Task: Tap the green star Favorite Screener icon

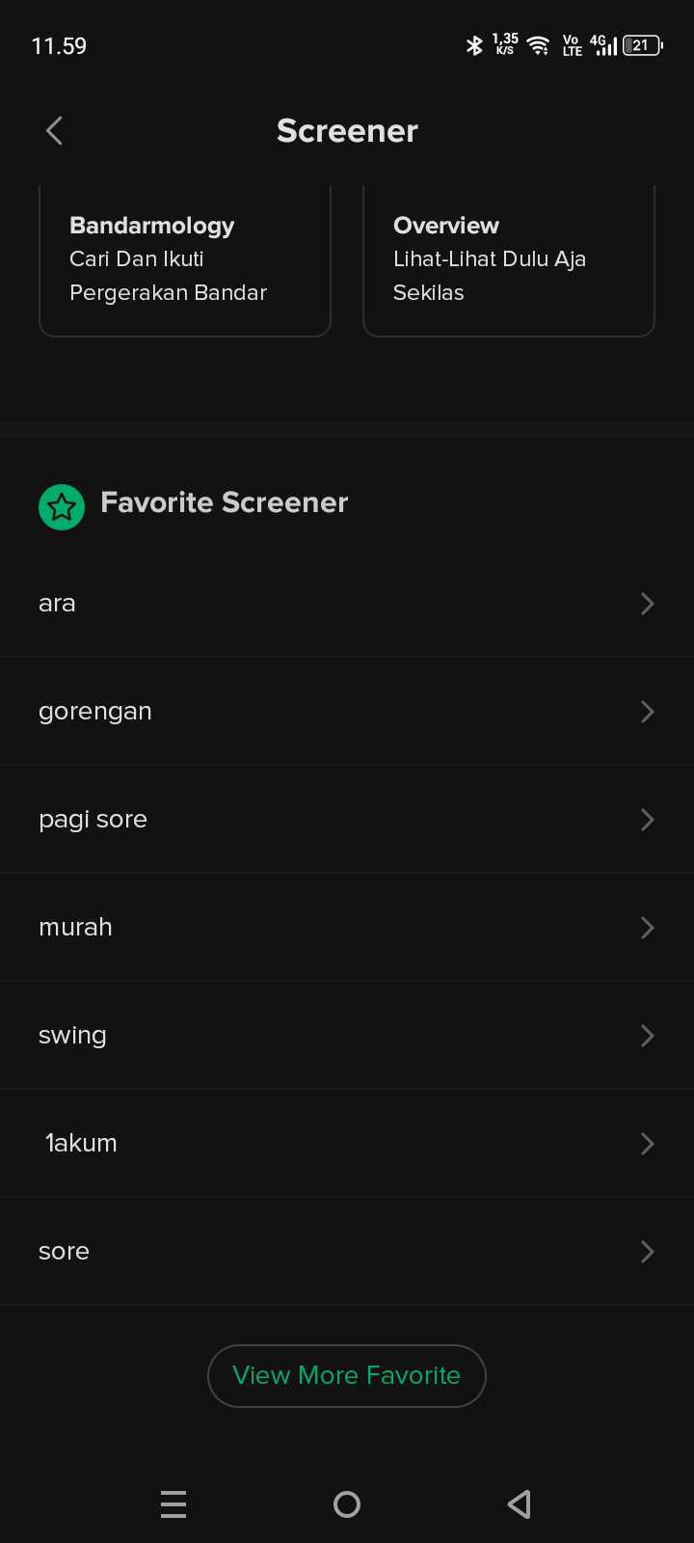Action: coord(62,506)
